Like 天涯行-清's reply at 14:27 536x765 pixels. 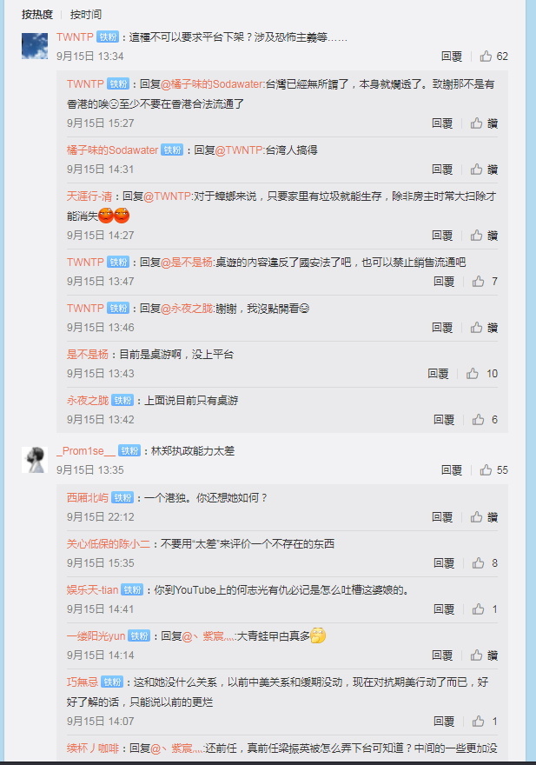477,236
